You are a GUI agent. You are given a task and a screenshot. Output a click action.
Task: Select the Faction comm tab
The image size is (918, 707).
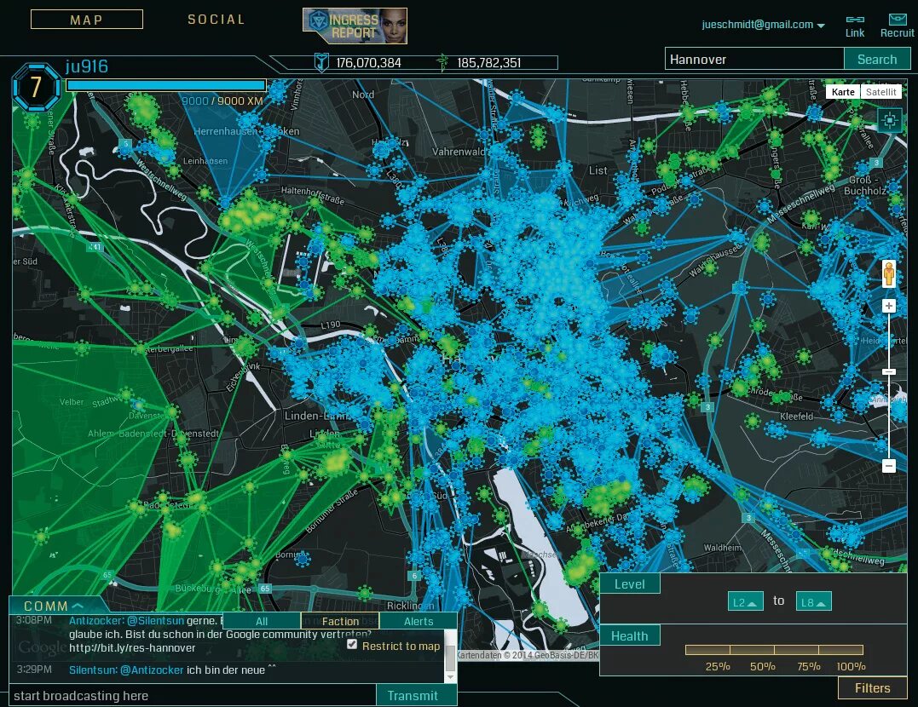coord(340,621)
